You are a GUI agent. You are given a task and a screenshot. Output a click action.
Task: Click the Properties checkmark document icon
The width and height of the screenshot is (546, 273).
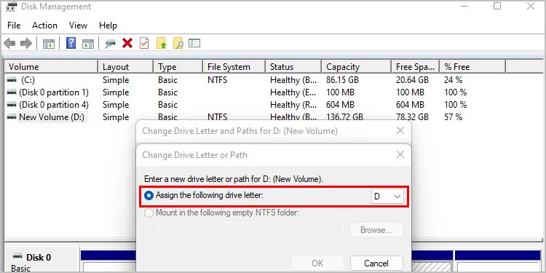(144, 44)
